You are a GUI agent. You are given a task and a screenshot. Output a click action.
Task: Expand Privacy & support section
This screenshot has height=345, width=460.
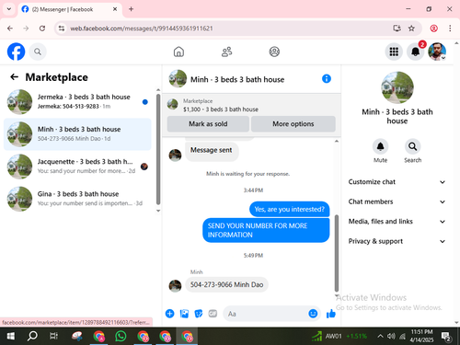coord(397,241)
